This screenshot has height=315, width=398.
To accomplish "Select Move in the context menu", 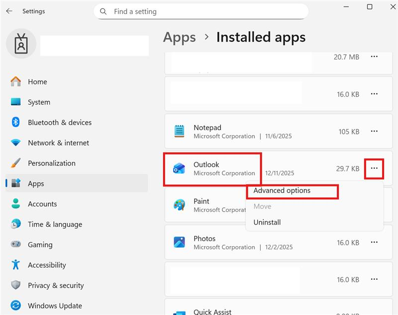I will [x=263, y=206].
